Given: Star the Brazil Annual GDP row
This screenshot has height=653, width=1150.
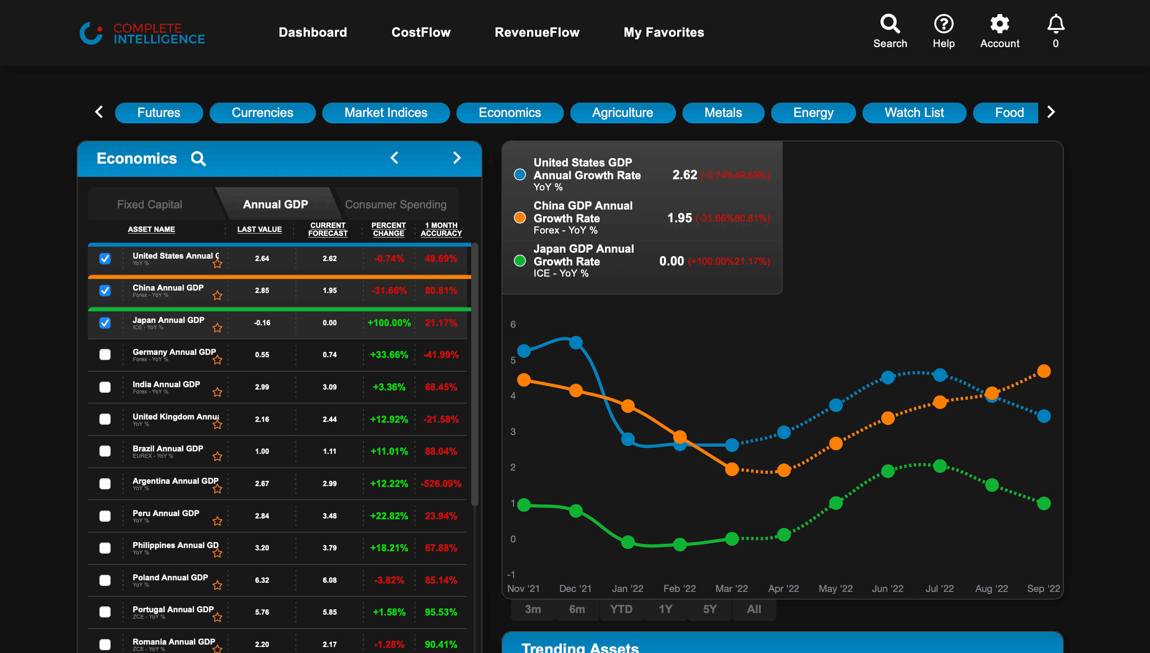Looking at the screenshot, I should click(218, 457).
